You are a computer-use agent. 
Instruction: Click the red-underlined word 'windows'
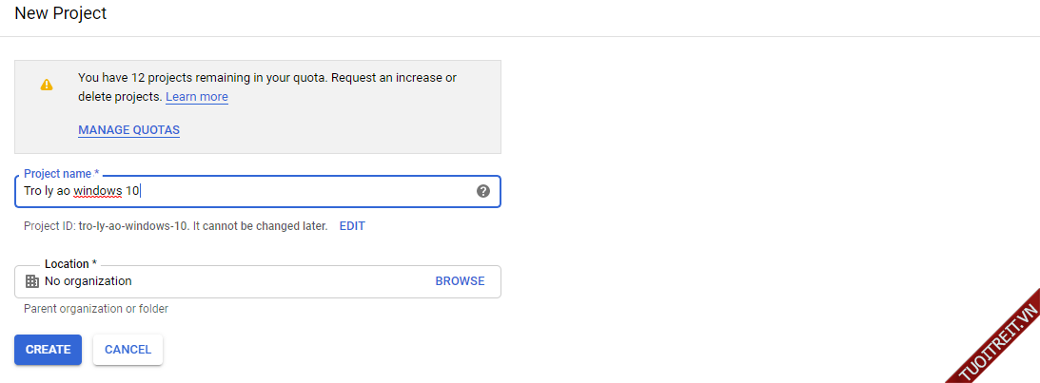(98, 191)
